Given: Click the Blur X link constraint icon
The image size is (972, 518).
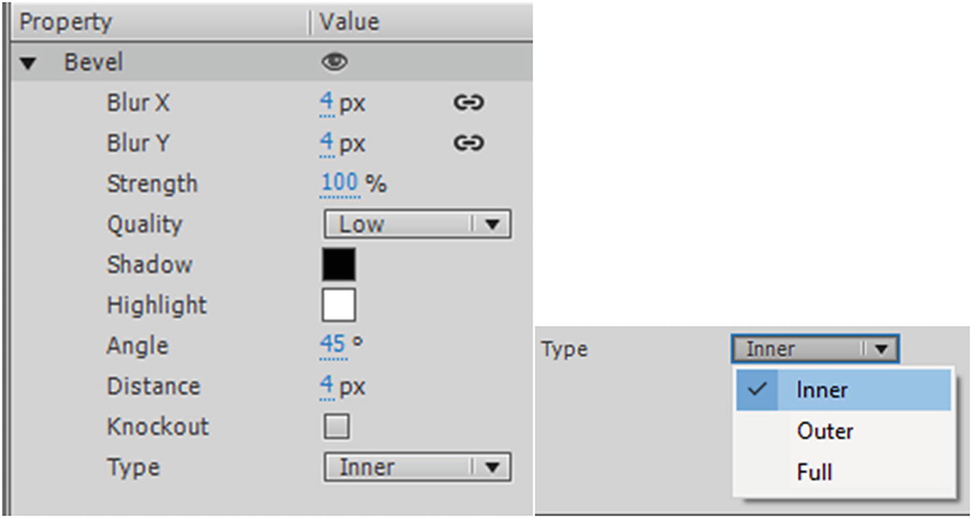Looking at the screenshot, I should pyautogui.click(x=469, y=103).
